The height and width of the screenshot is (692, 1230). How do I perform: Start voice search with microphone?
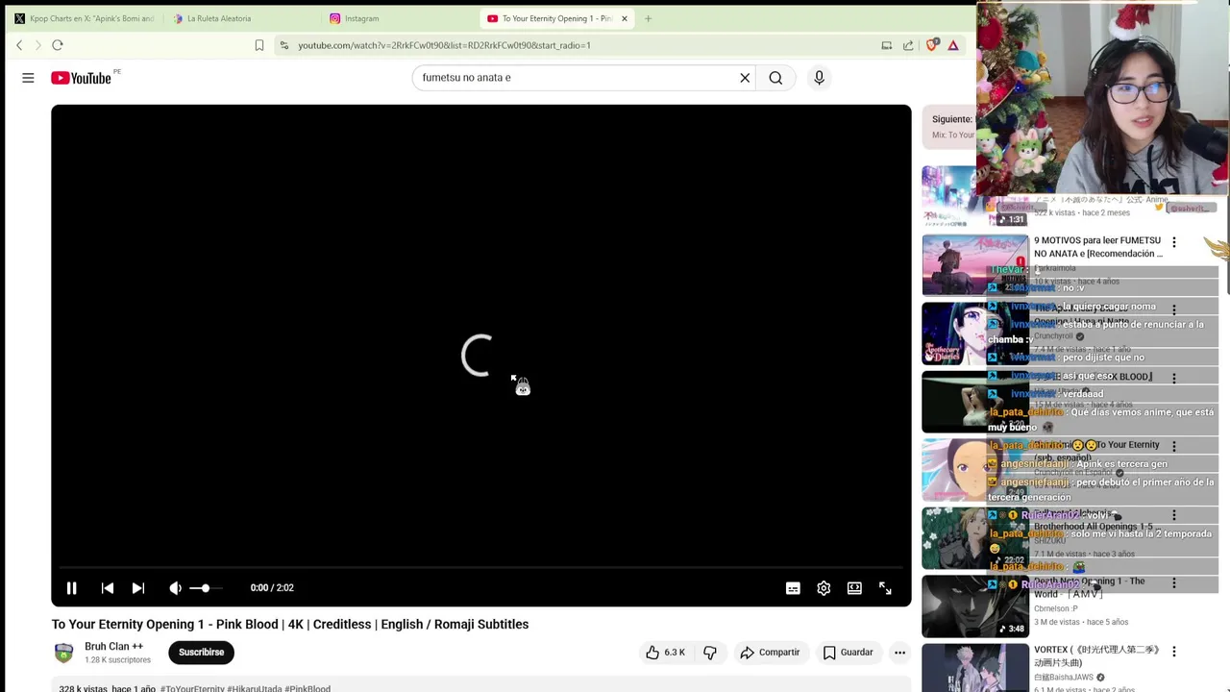[819, 78]
